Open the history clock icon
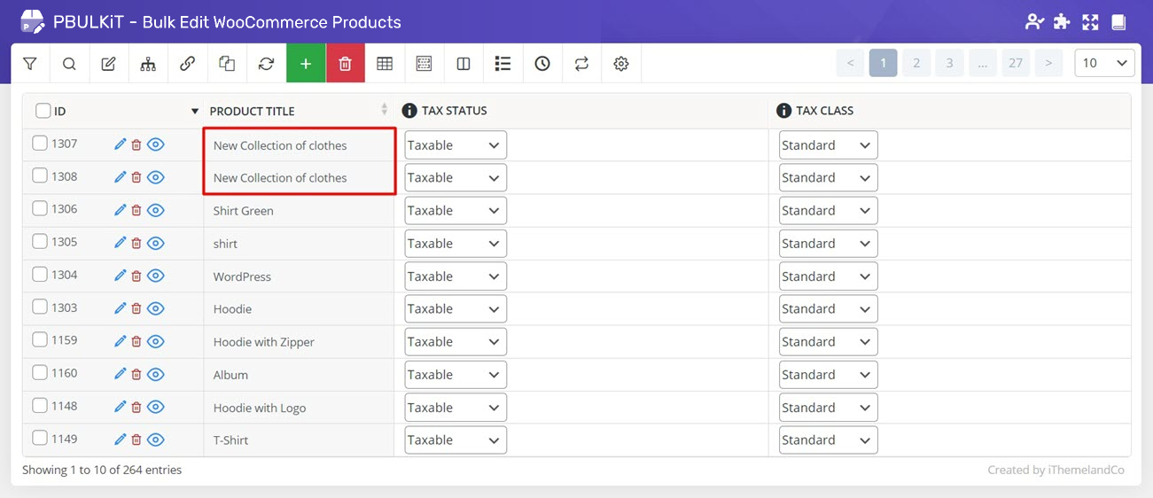Screen dimensions: 1153x498 [542, 64]
